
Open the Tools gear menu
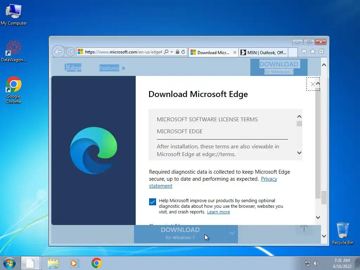[321, 51]
